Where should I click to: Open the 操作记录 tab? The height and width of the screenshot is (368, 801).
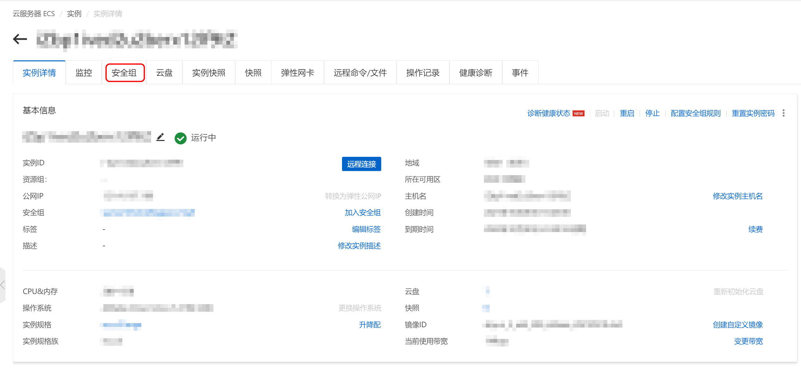coord(423,73)
